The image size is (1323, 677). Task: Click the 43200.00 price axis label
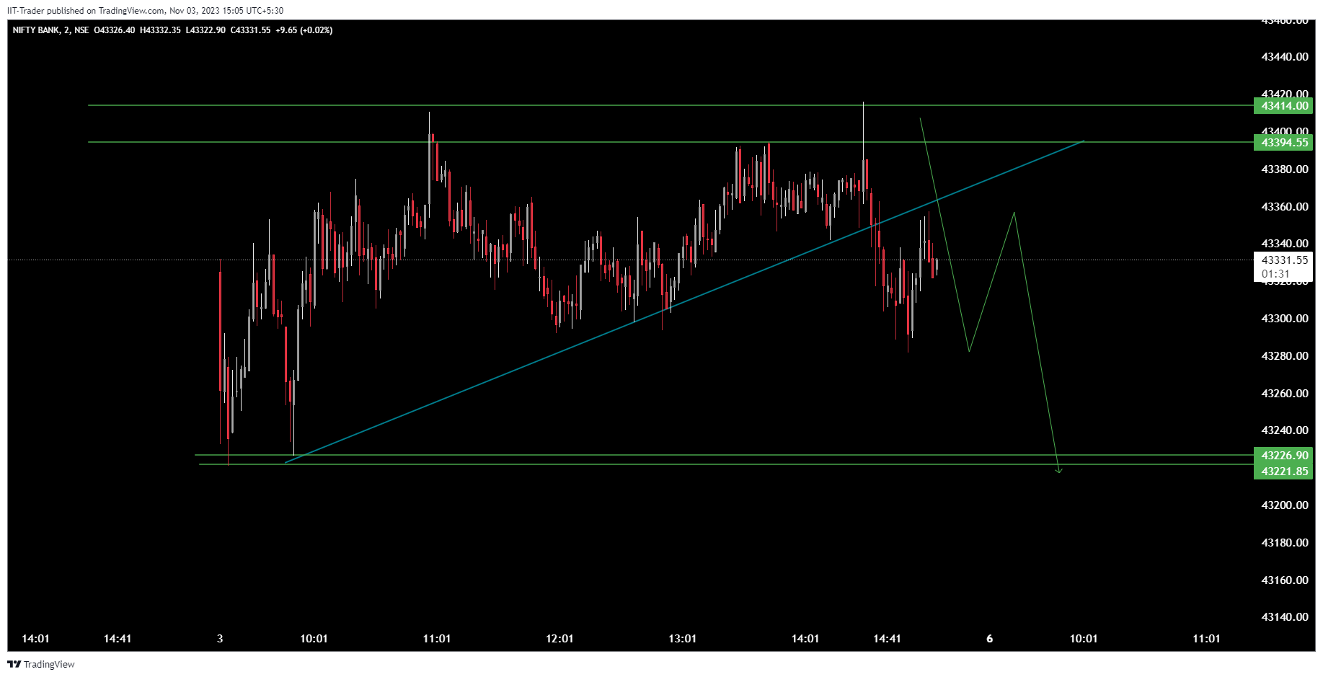pos(1284,505)
